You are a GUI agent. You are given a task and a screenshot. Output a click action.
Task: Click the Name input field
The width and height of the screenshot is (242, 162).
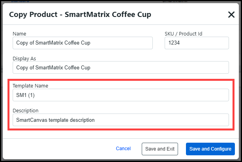click(x=83, y=43)
